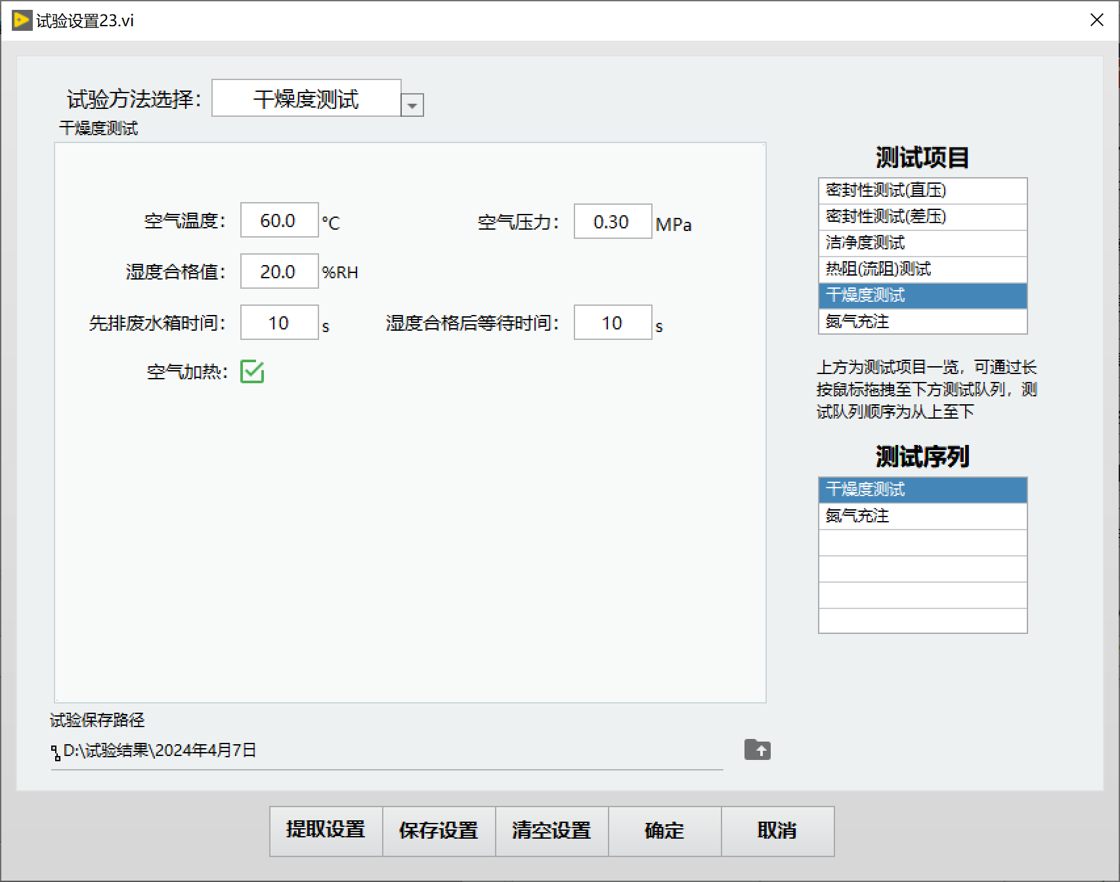Click the path type icon before D:\
Viewport: 1120px width, 882px height.
pyautogui.click(x=56, y=752)
